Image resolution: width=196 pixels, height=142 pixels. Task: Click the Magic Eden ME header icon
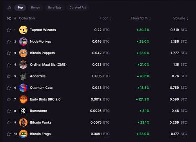coord(9,18)
